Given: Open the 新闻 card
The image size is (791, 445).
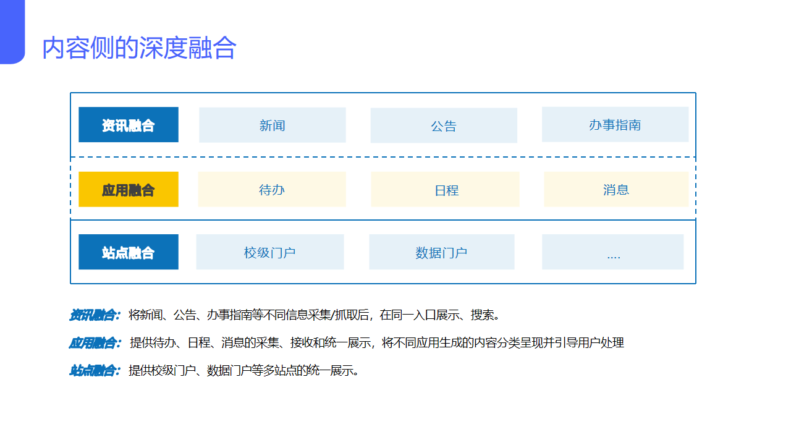Looking at the screenshot, I should click(x=272, y=124).
